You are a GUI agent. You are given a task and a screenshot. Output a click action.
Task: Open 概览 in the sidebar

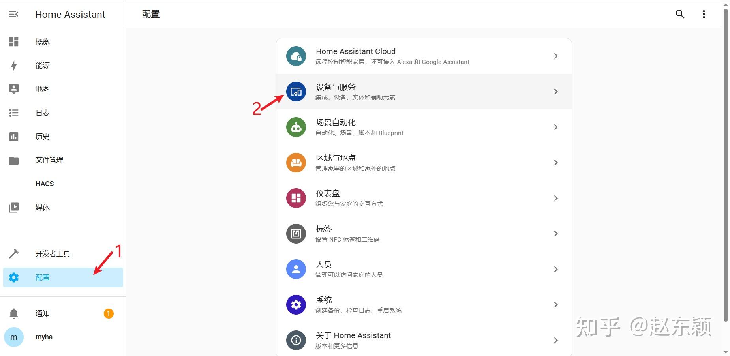click(63, 42)
